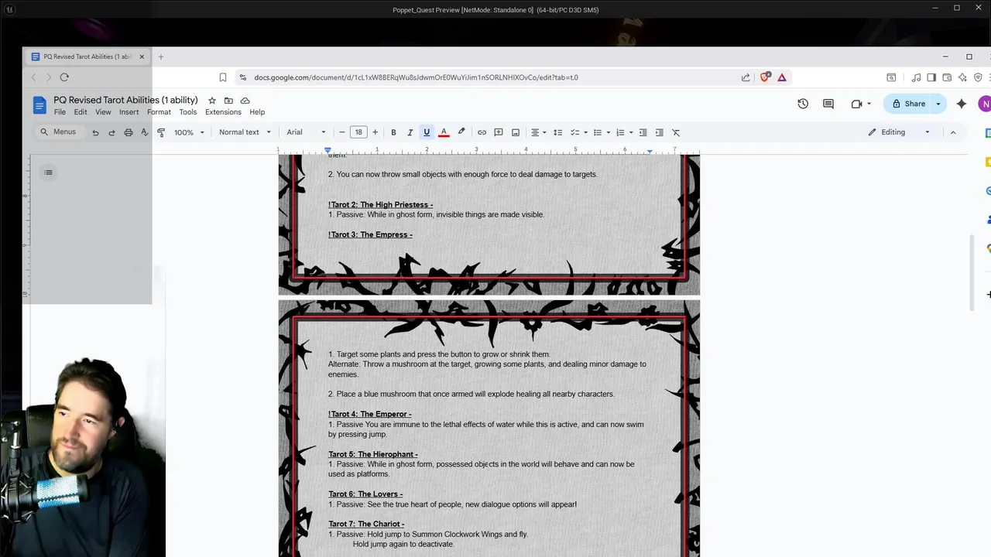Viewport: 991px width, 557px height.
Task: Star the PQ Revised Tarot Abilities document
Action: (x=212, y=101)
